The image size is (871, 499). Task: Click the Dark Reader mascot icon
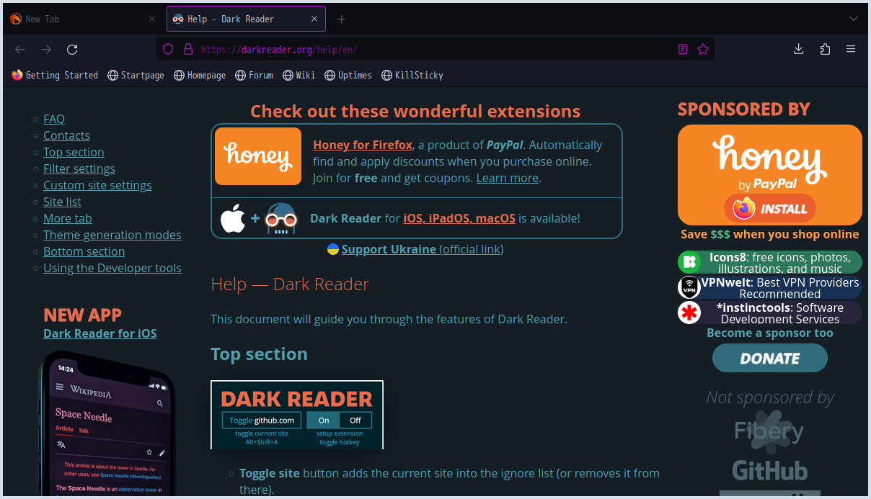tap(281, 218)
